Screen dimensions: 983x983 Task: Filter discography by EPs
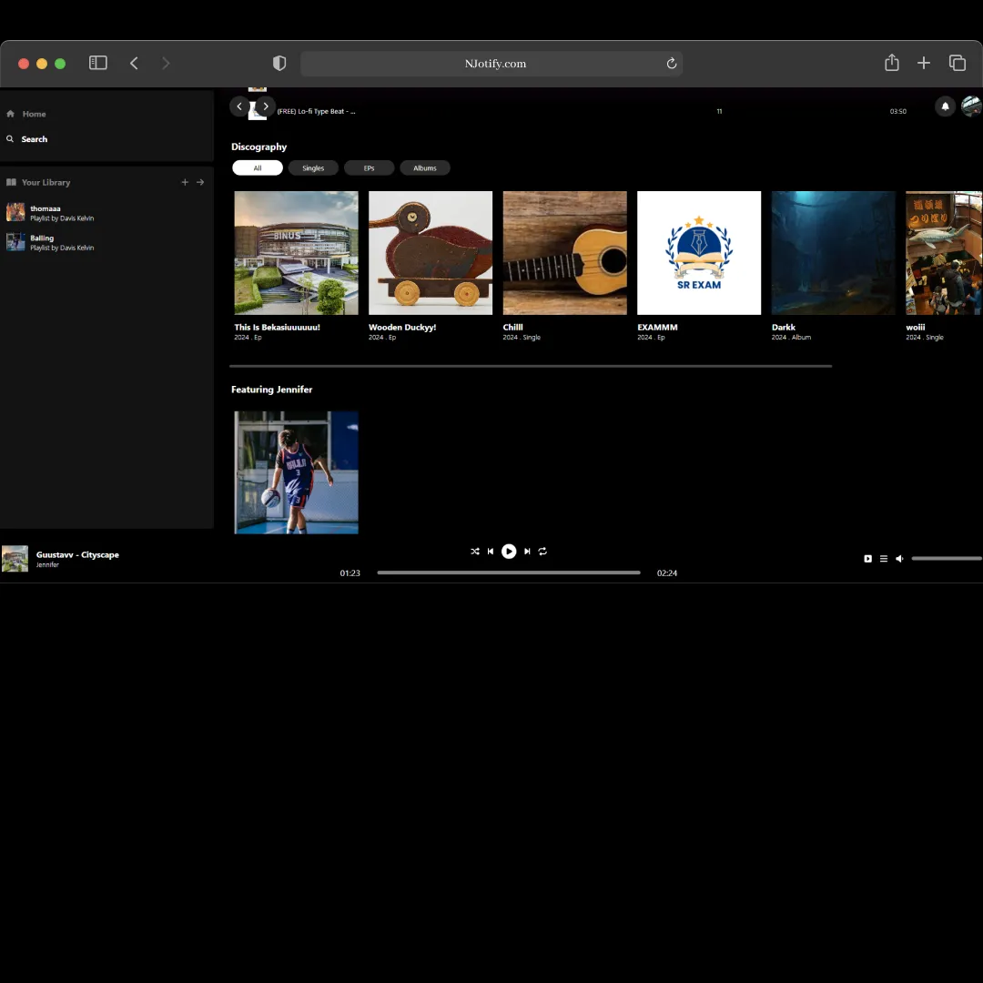370,168
